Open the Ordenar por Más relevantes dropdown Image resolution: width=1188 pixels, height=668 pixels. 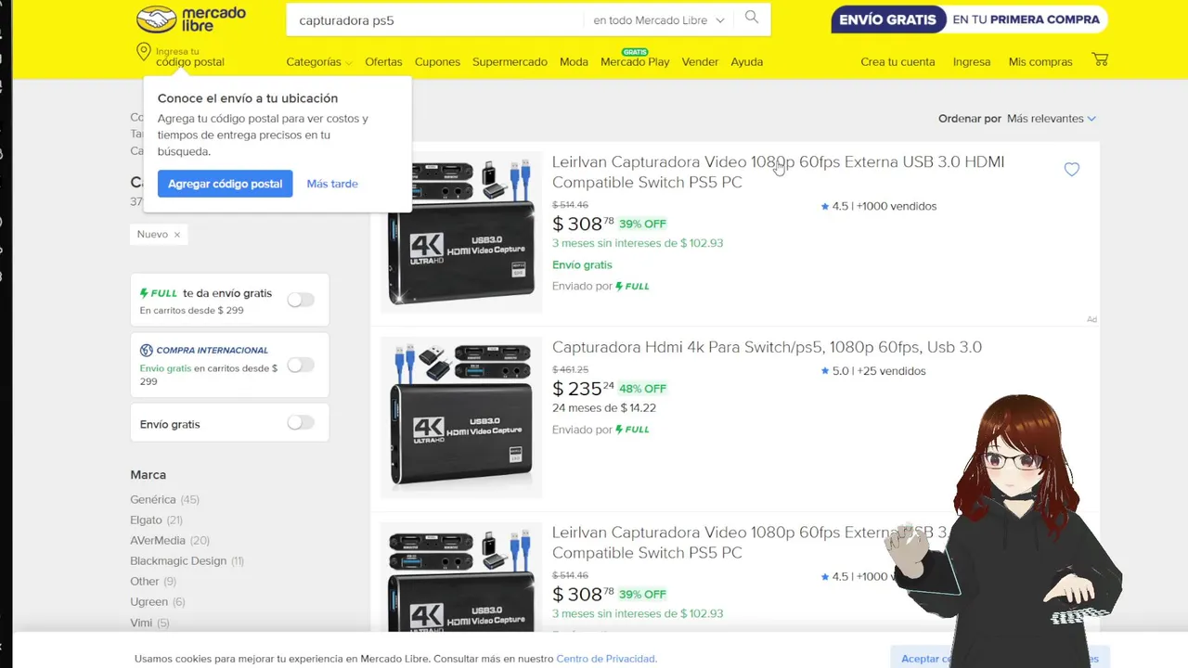[x=1051, y=118]
